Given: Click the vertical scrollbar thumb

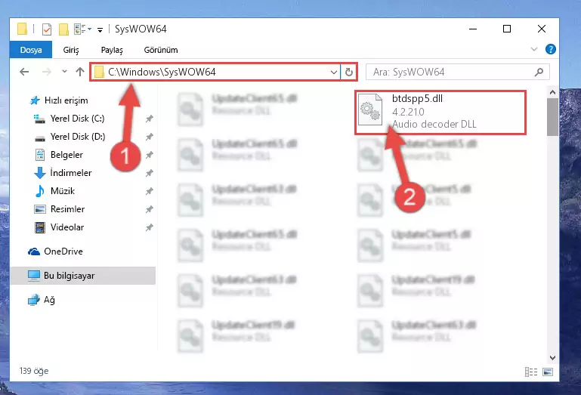Looking at the screenshot, I should point(552,117).
